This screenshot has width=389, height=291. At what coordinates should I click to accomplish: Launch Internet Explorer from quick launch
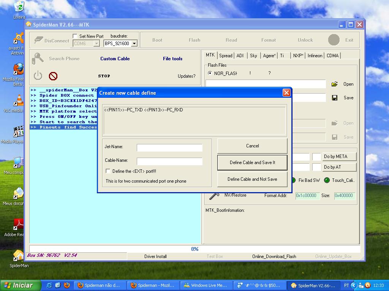coord(49,285)
